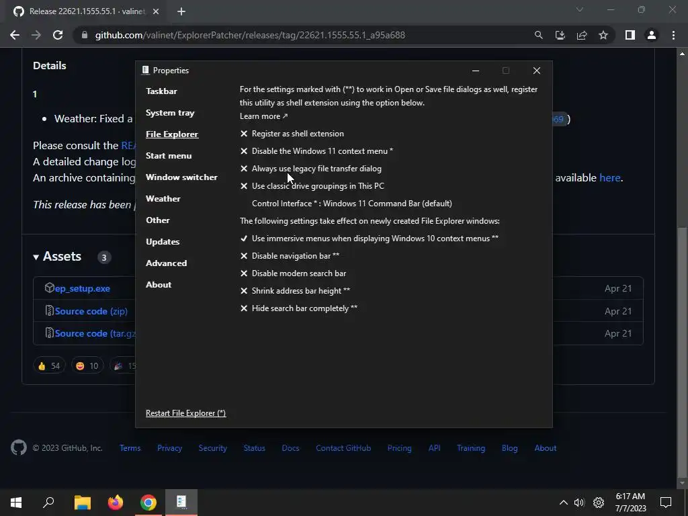Select Taskbar section in Properties
The image size is (688, 516).
tap(161, 91)
